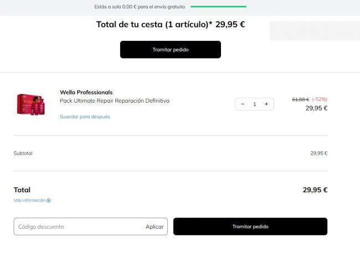Click the bold Total amount 29,95 €
Screen dimensions: 360x253
click(x=315, y=189)
